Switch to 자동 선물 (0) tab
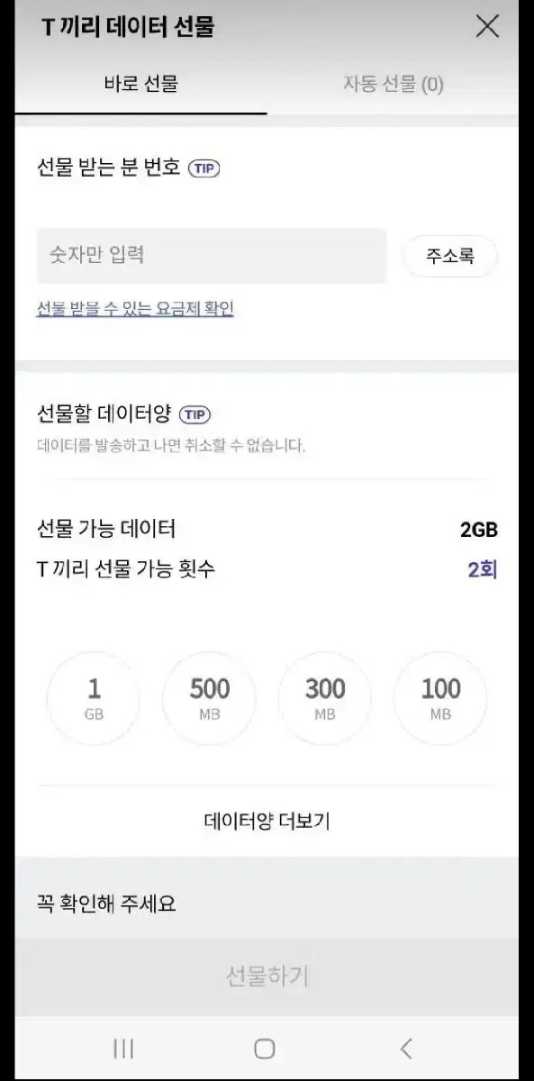This screenshot has width=534, height=1081. (394, 85)
